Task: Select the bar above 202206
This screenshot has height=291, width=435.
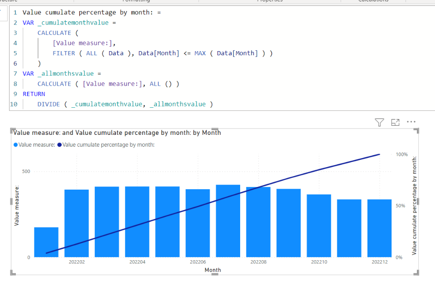Action: pos(198,223)
